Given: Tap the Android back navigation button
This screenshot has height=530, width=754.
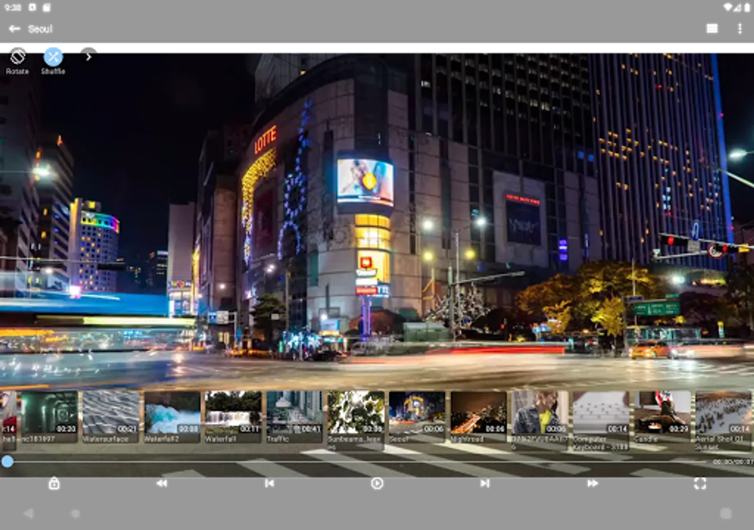Looking at the screenshot, I should point(28,514).
